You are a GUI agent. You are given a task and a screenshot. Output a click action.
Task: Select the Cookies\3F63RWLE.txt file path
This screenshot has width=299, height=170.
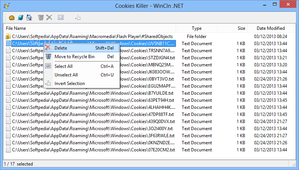(93, 136)
